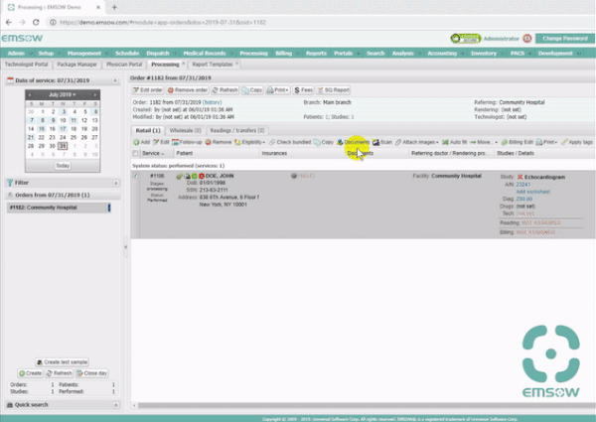Go back using the browser back arrow
The width and height of the screenshot is (596, 422).
pyautogui.click(x=8, y=23)
